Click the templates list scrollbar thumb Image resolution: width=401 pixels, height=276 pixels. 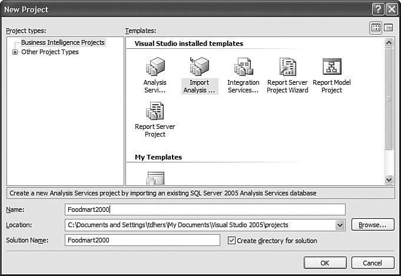point(389,99)
